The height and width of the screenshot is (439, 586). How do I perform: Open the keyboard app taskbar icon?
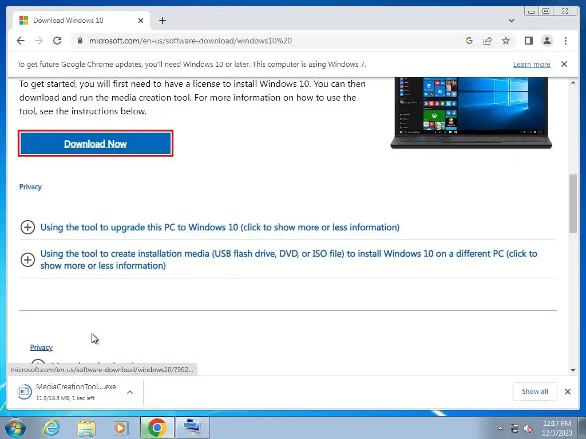pyautogui.click(x=192, y=428)
